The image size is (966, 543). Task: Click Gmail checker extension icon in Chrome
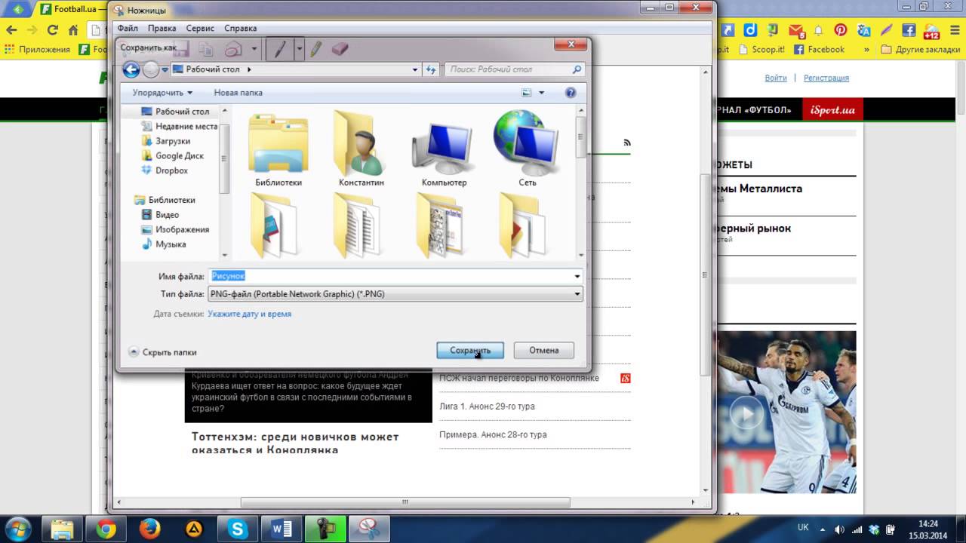796,30
